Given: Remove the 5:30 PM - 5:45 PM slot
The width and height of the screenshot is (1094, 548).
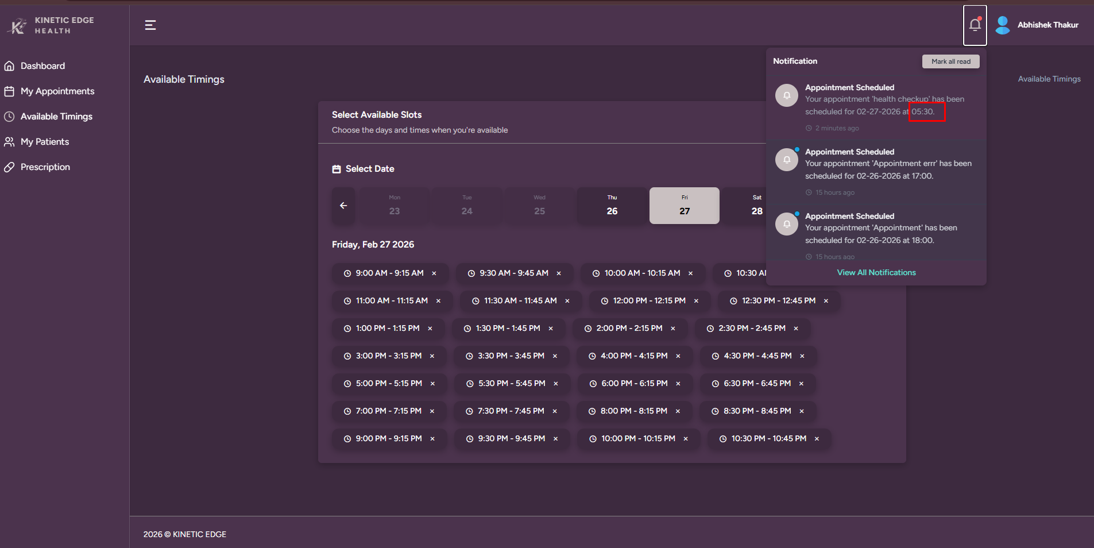Looking at the screenshot, I should click(x=556, y=384).
